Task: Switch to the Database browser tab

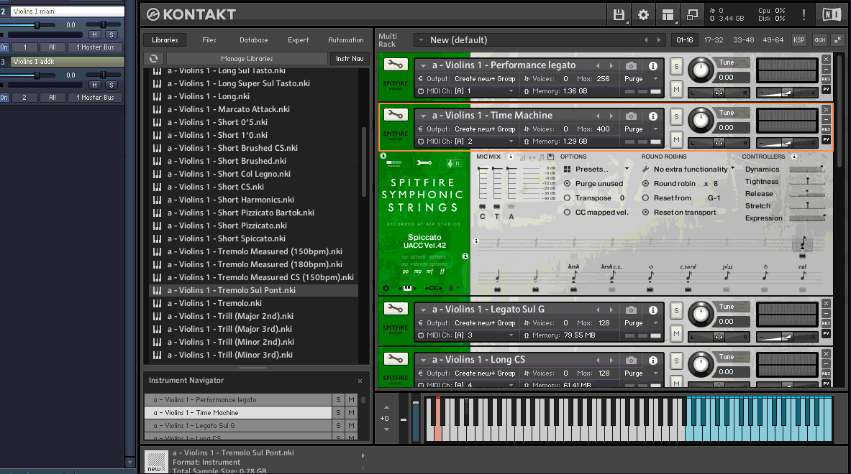Action: pyautogui.click(x=253, y=40)
